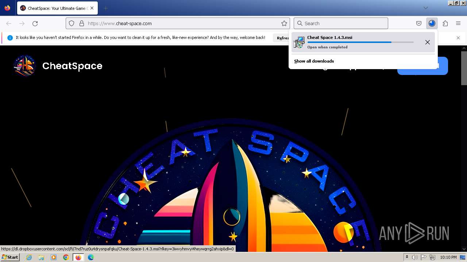Open the media player taskbar icon
Image resolution: width=467 pixels, height=262 pixels.
pyautogui.click(x=54, y=257)
